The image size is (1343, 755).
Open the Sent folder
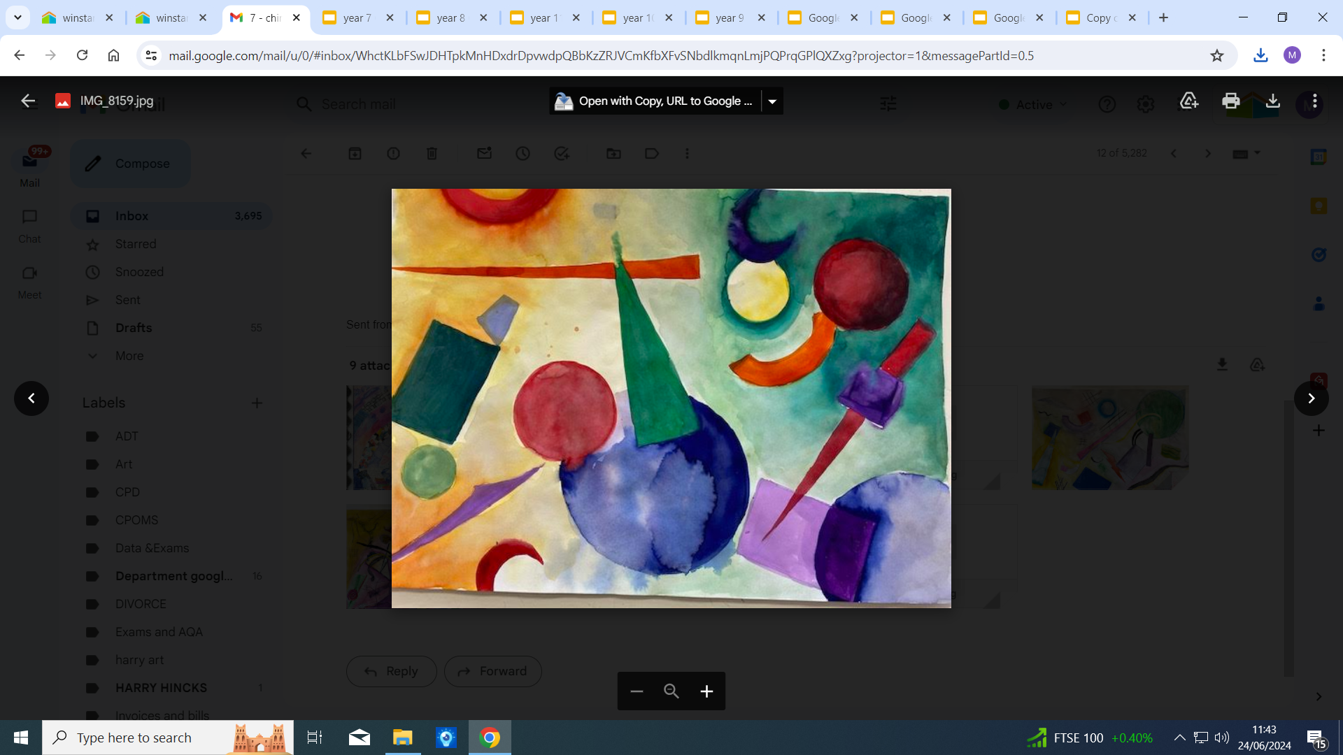pos(172,300)
